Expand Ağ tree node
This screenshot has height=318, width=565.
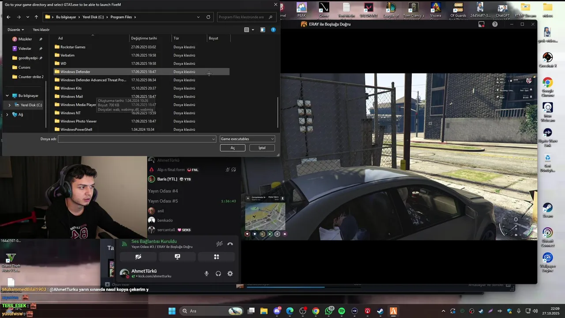pyautogui.click(x=7, y=114)
